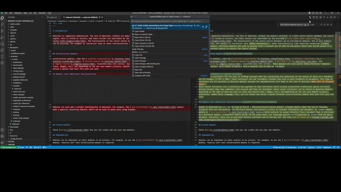The image size is (341, 192).
Task: Select Open Commit on GitHub
Action: (x=170, y=43)
